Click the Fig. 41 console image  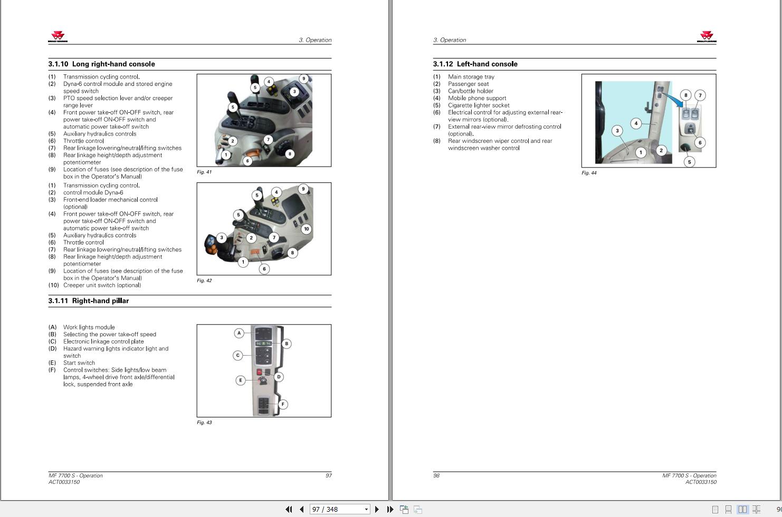point(264,120)
